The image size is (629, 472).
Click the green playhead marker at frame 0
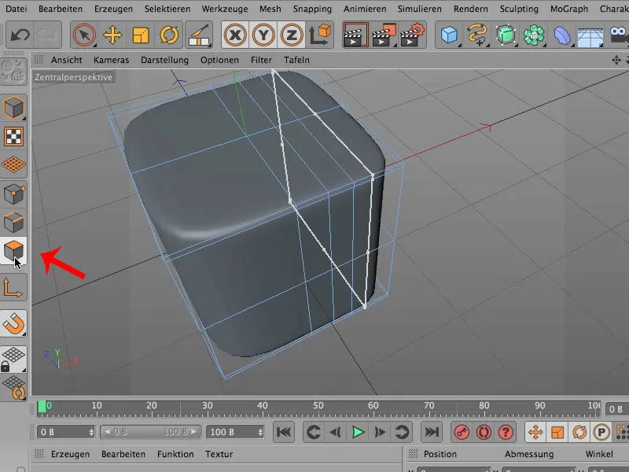[x=42, y=407]
